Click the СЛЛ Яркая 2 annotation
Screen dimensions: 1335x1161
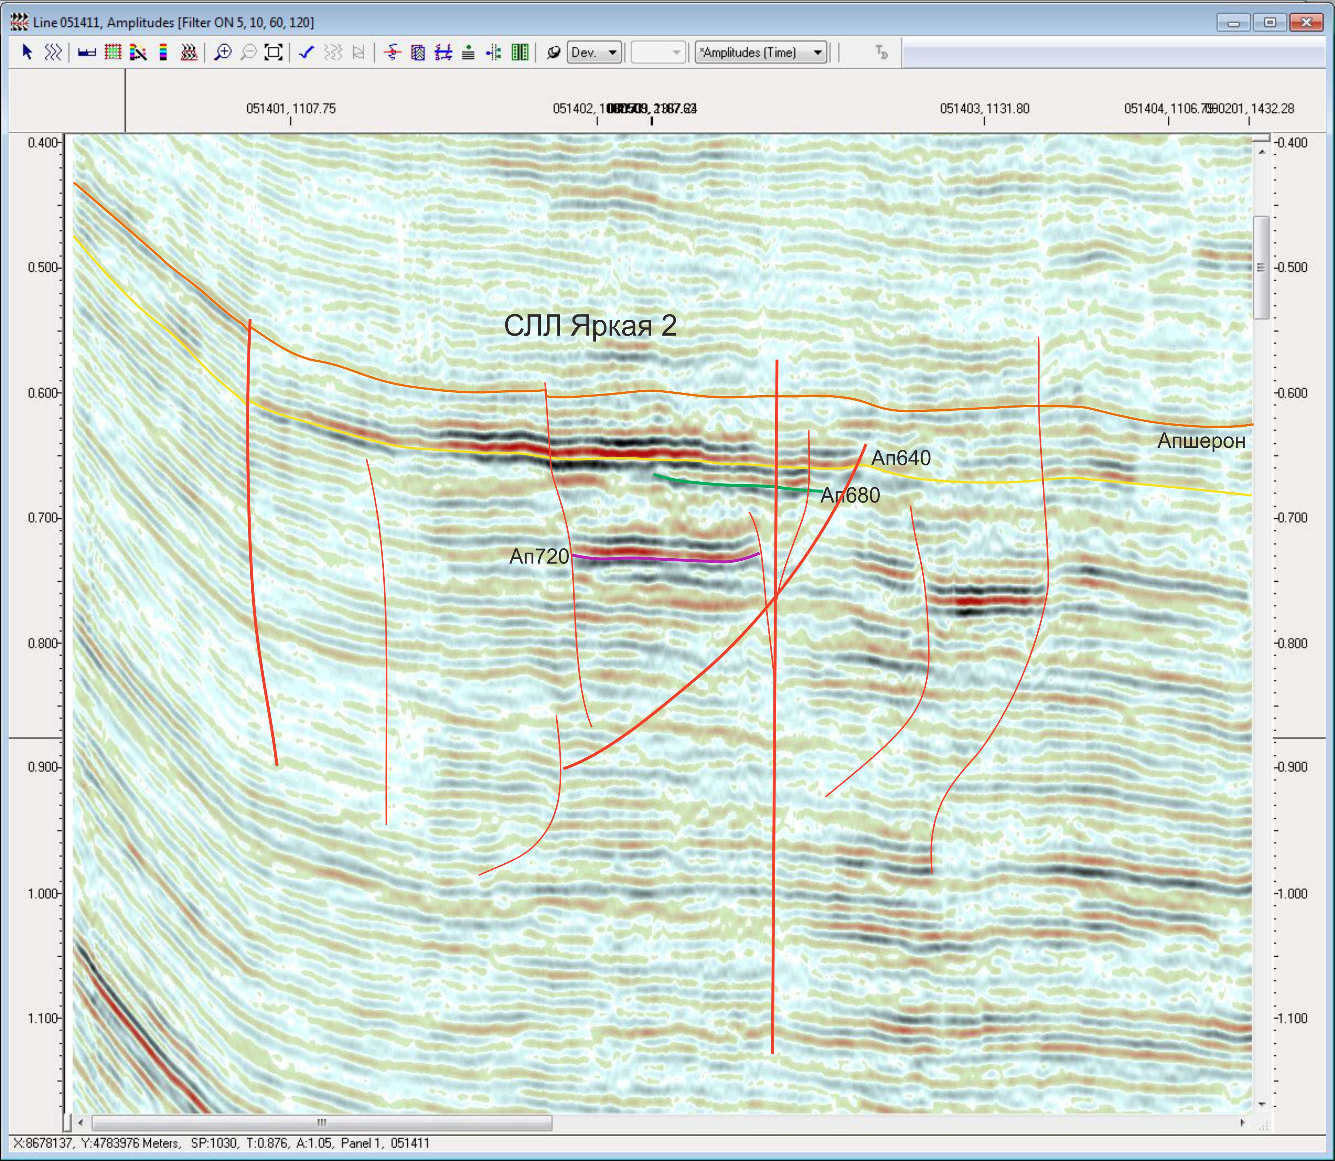(591, 325)
